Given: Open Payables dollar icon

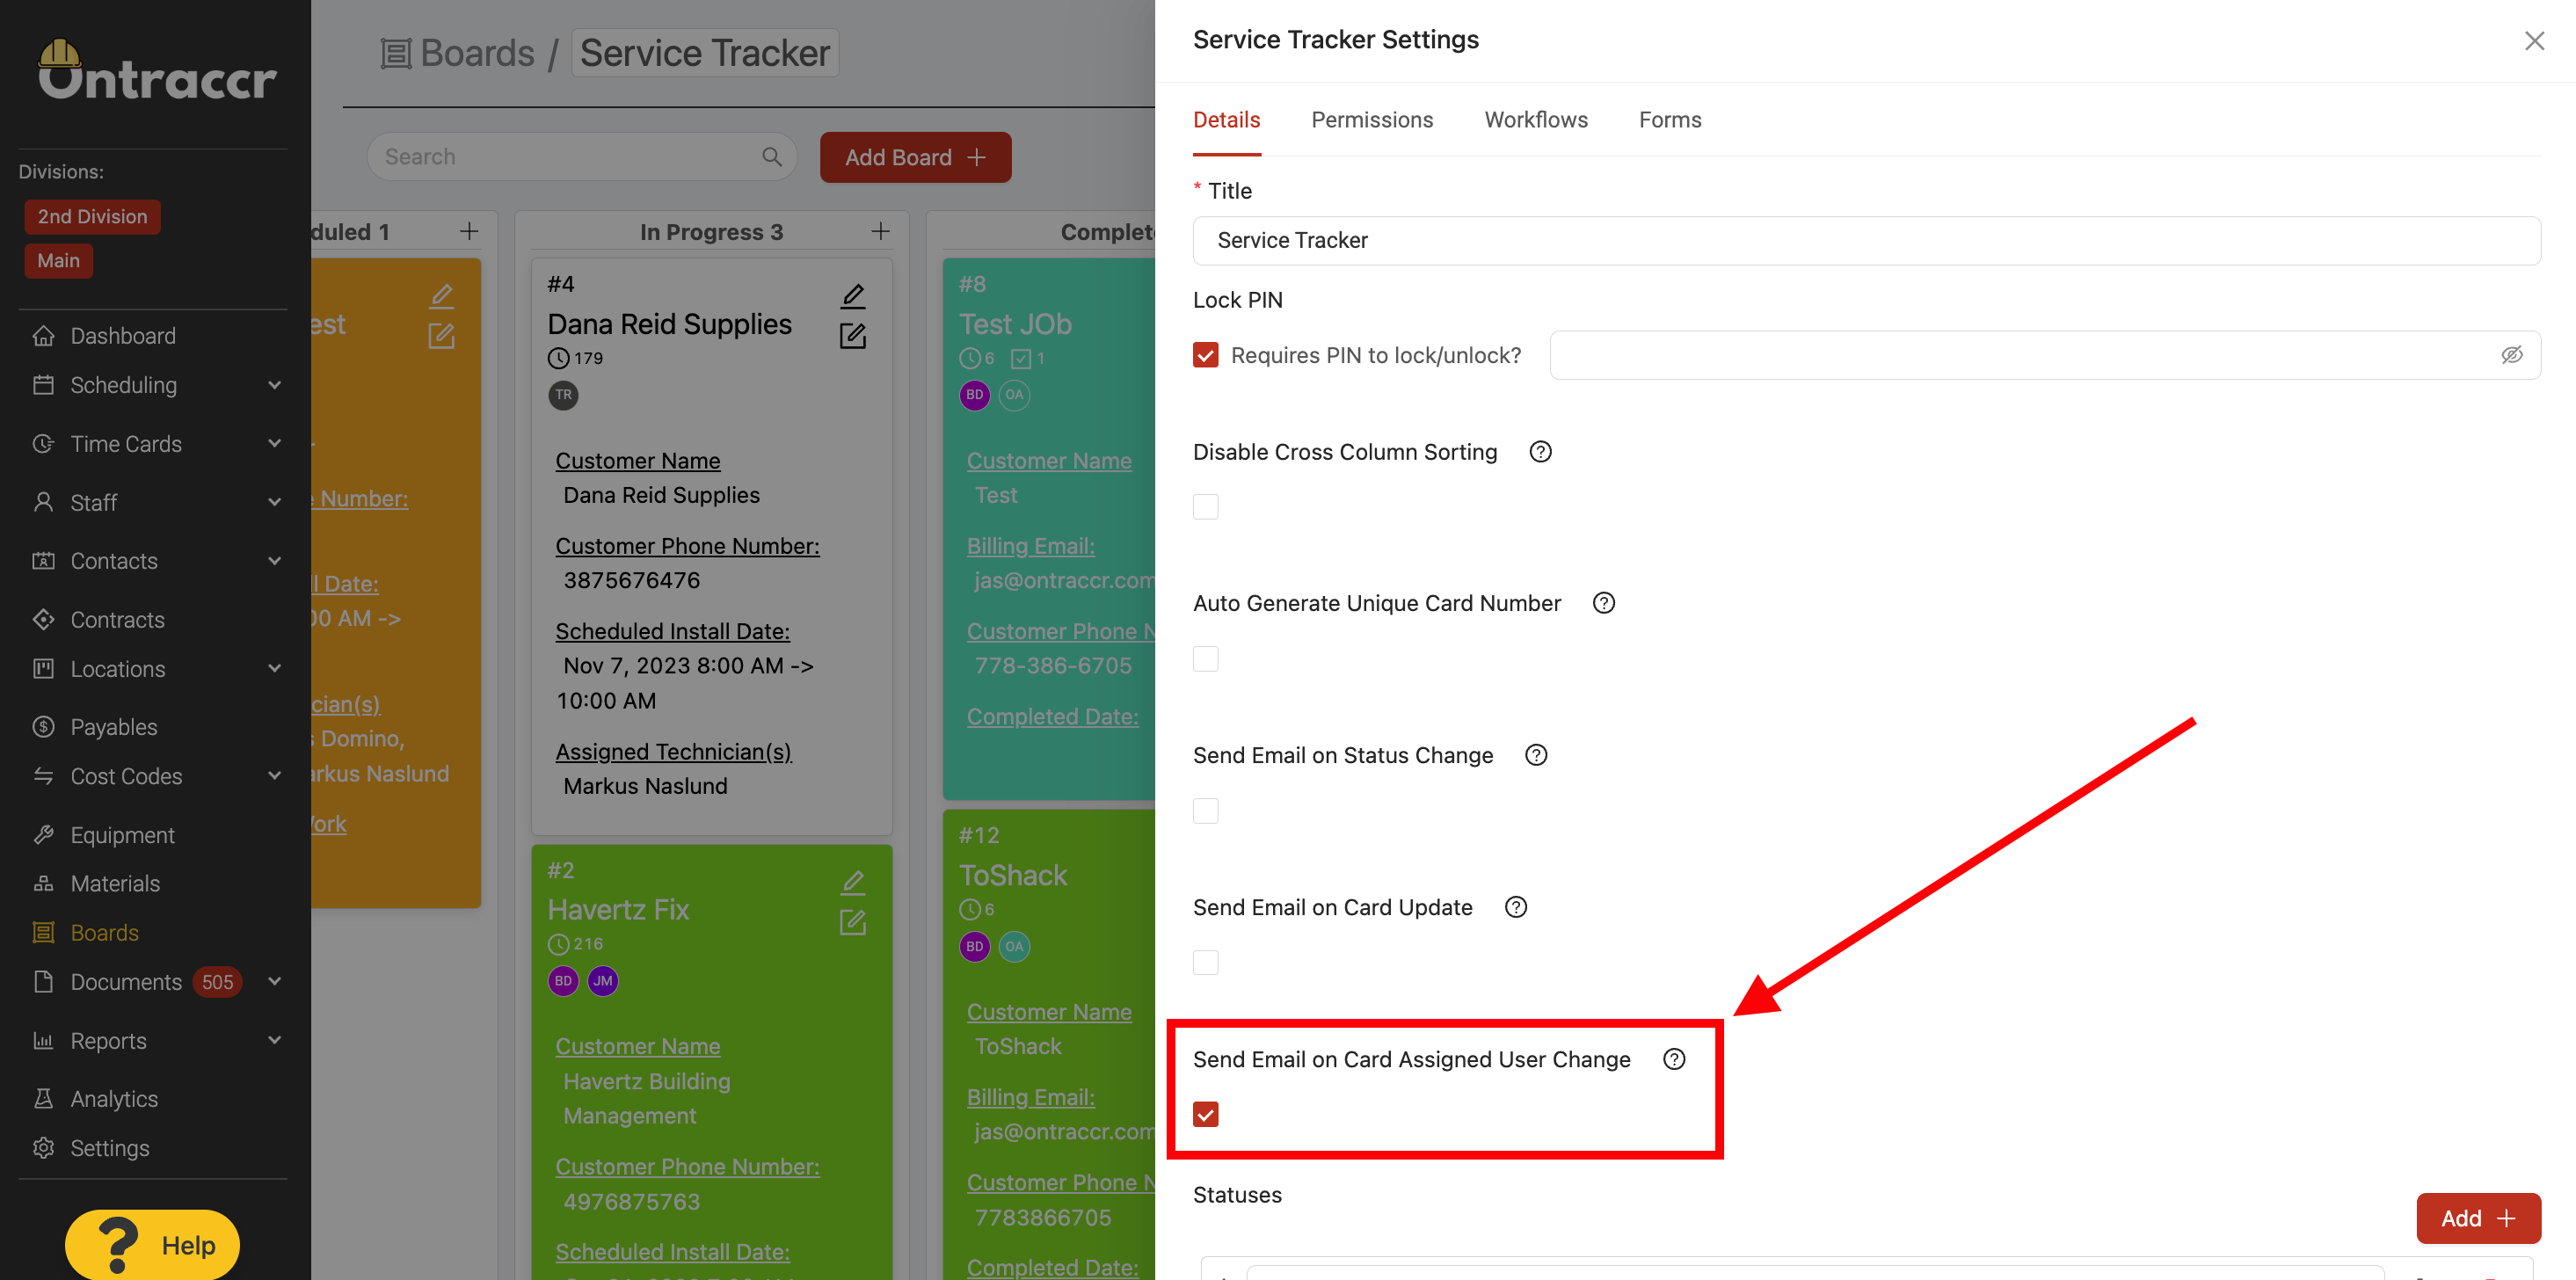Looking at the screenshot, I should 43,727.
